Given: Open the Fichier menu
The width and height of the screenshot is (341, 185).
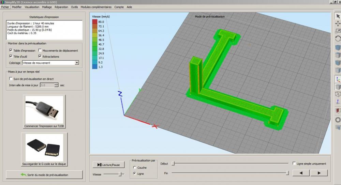Looking at the screenshot, I should 5,7.
